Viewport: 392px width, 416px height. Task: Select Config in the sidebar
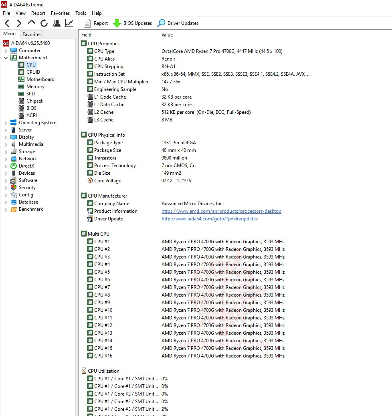(22, 194)
